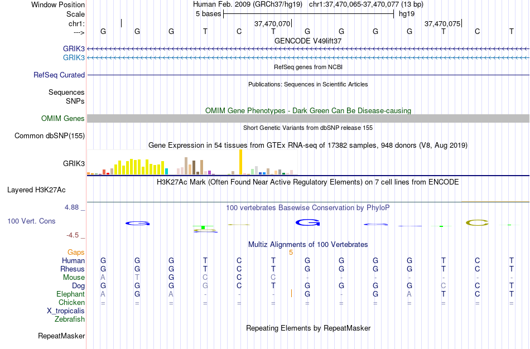Click the orange Gaps label
Image resolution: width=530 pixels, height=349 pixels.
point(76,253)
